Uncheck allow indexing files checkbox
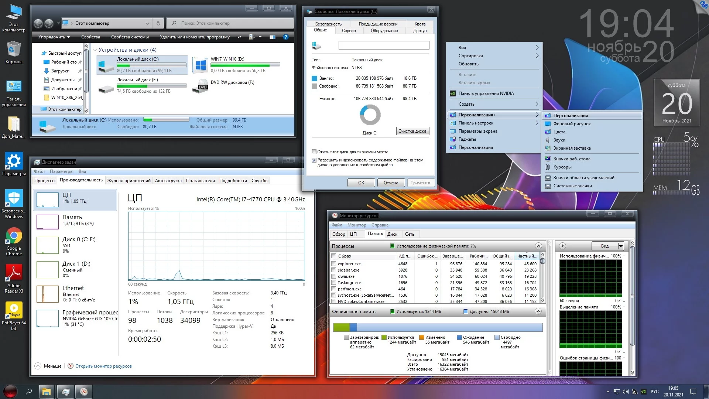The height and width of the screenshot is (399, 709). pos(314,160)
